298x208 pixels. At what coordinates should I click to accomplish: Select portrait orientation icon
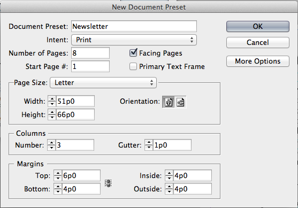[x=169, y=102]
